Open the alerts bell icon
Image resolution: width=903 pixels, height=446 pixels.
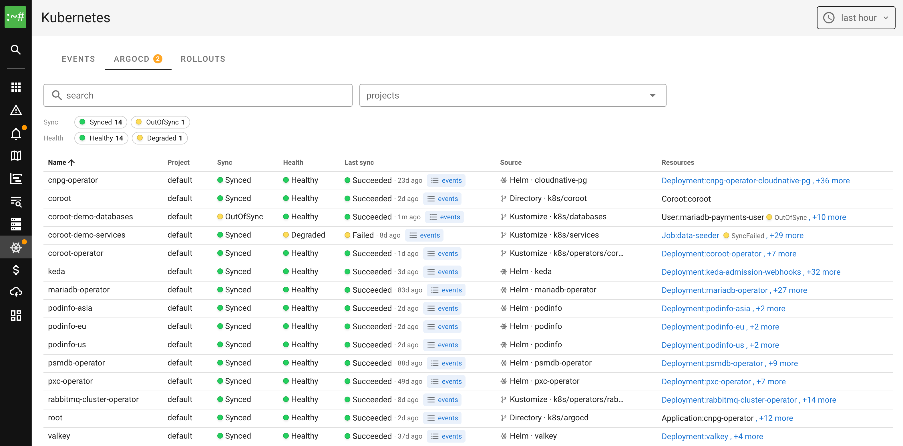point(16,134)
